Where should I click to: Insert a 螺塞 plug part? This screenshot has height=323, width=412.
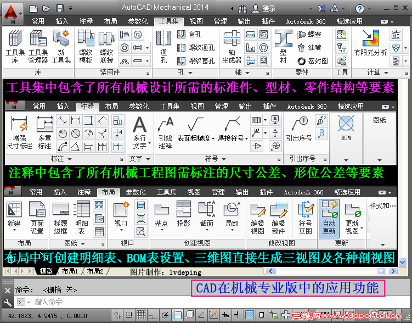tap(309, 35)
